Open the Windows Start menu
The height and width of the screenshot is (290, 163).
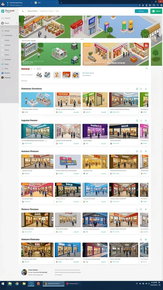point(3,283)
